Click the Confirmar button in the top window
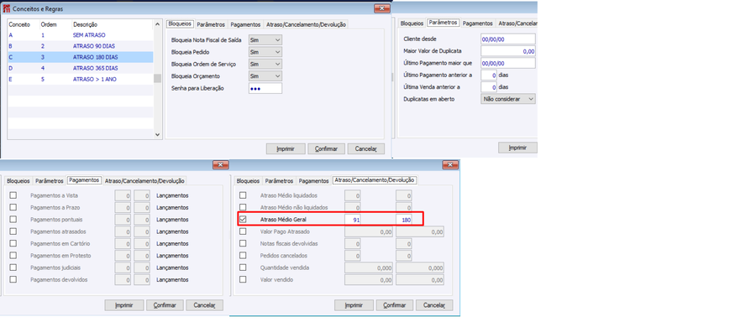The height and width of the screenshot is (322, 756). pyautogui.click(x=326, y=148)
